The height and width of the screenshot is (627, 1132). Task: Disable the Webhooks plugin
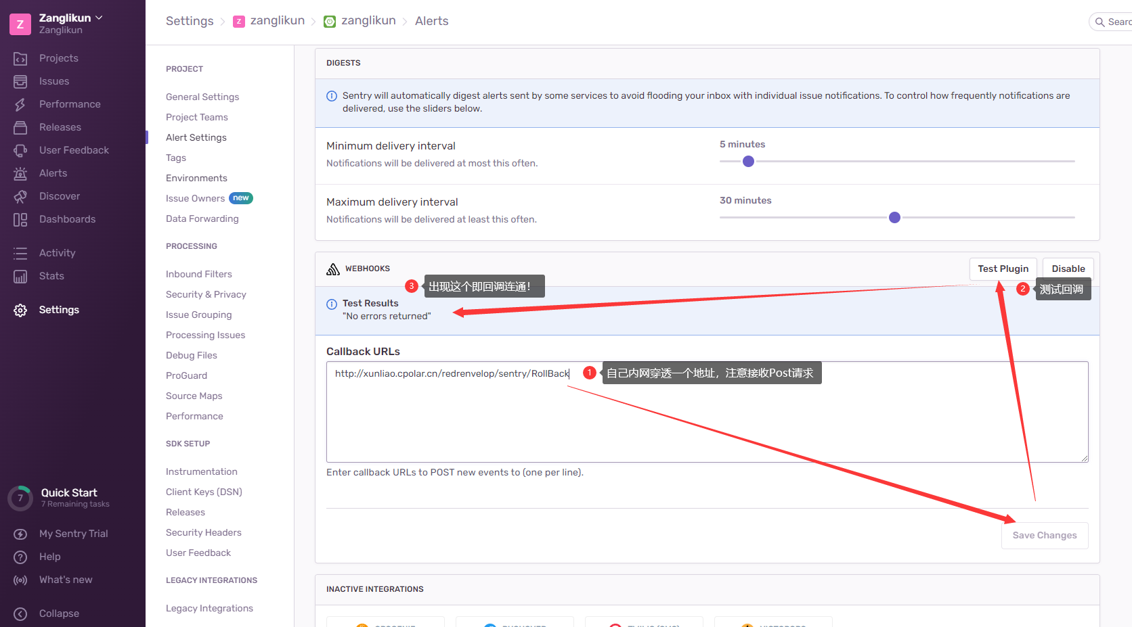(1068, 269)
